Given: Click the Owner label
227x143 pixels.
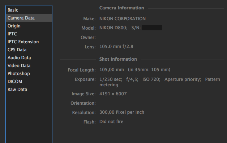Looking at the screenshot, I should coord(88,38).
